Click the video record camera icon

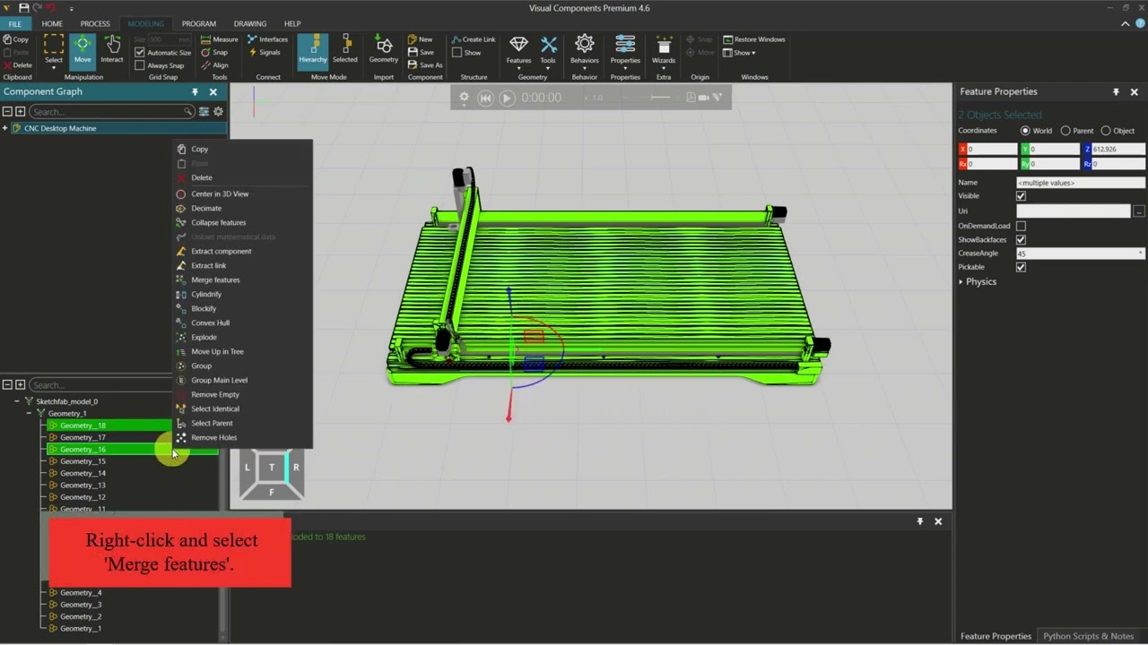[x=704, y=98]
